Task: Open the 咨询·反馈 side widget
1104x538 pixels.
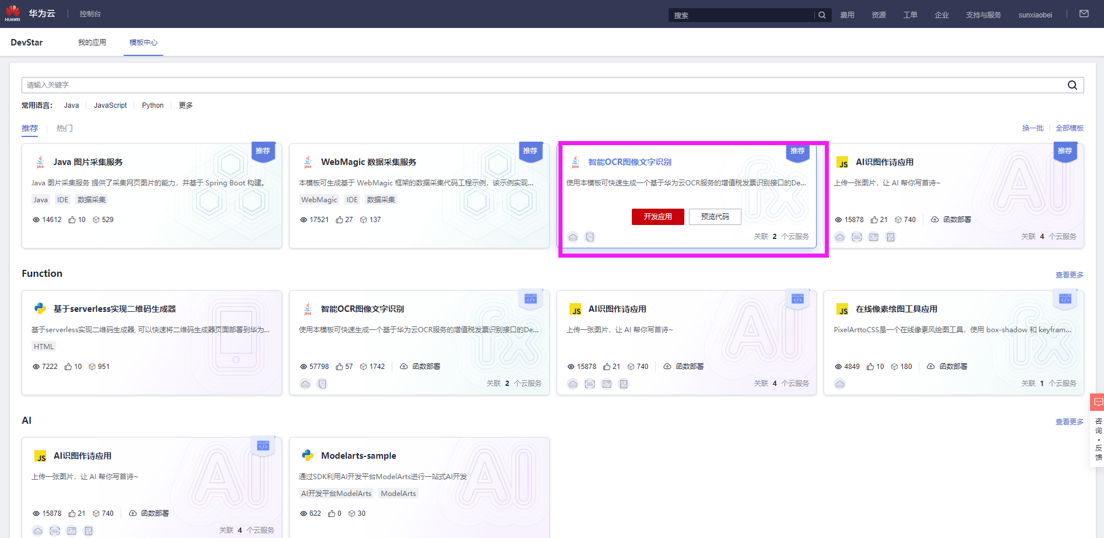Action: (1098, 431)
